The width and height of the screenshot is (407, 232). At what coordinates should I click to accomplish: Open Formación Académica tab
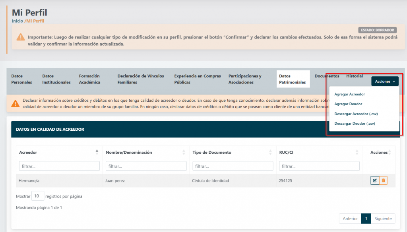(89, 79)
